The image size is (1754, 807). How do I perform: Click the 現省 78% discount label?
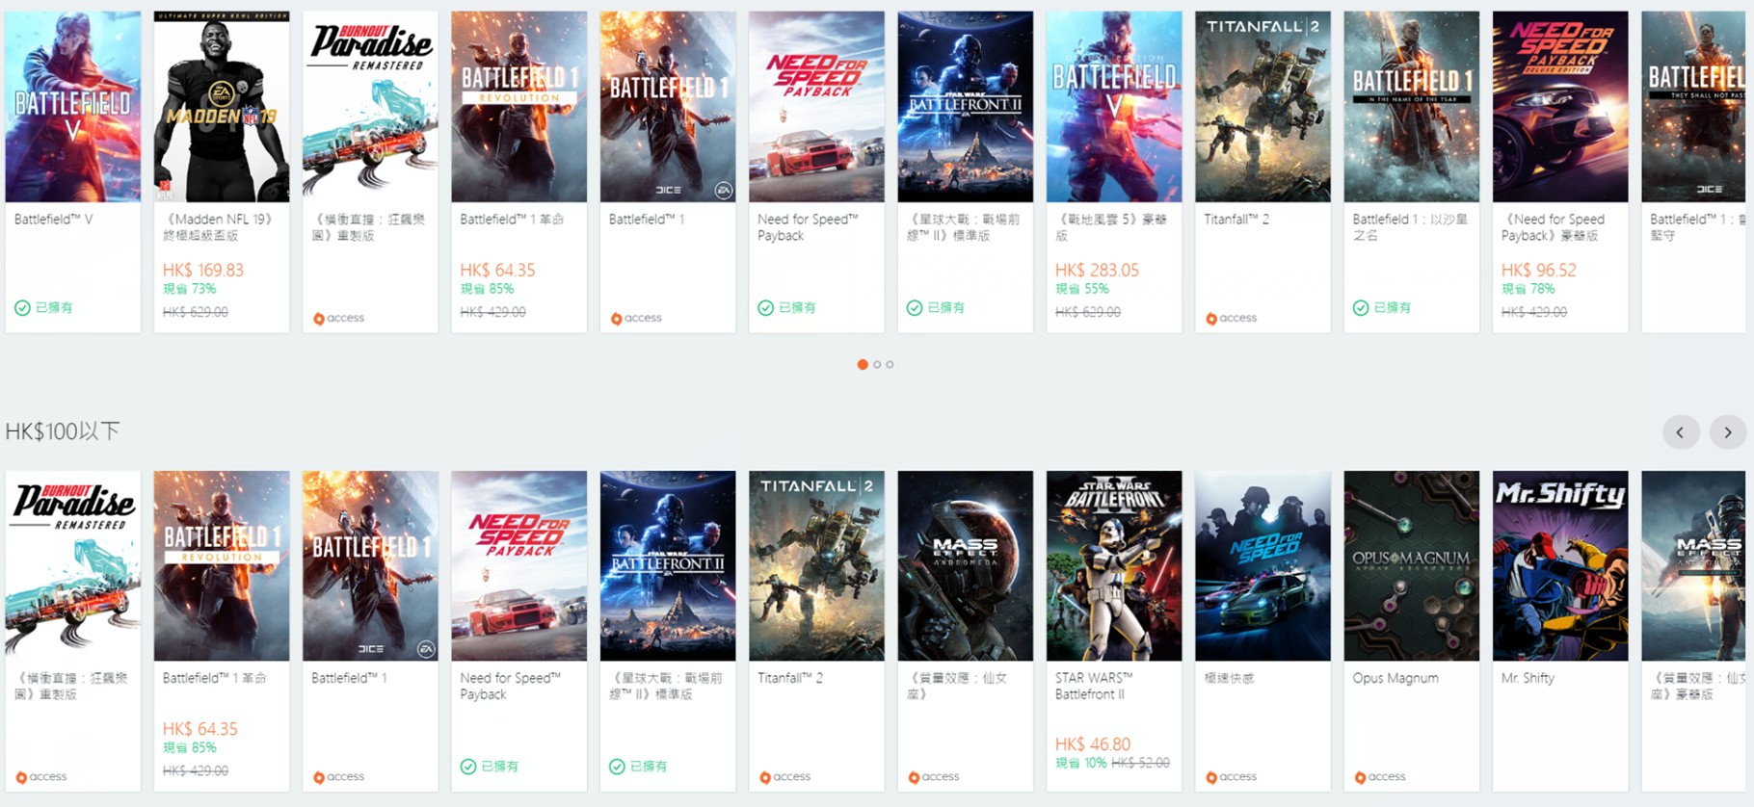1528,289
